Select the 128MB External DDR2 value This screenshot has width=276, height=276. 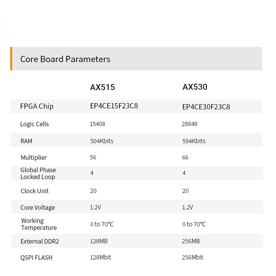click(x=99, y=241)
